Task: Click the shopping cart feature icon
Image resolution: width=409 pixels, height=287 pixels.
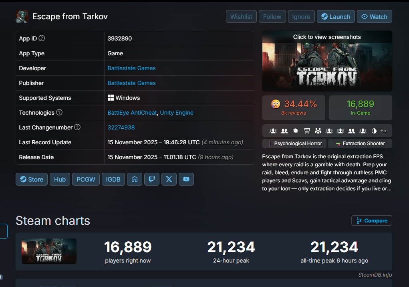Action: pyautogui.click(x=307, y=131)
